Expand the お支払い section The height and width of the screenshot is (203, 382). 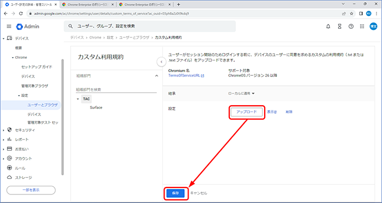pos(3,150)
